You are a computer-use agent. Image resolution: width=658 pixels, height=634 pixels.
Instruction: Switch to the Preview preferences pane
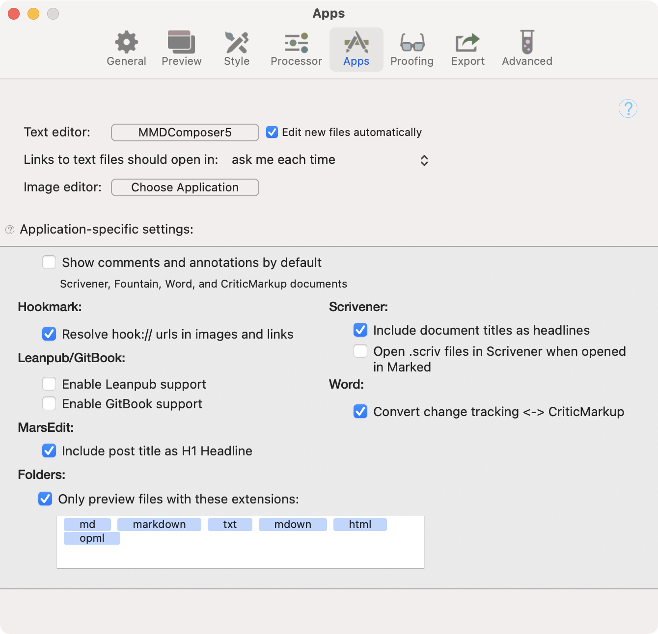point(181,43)
